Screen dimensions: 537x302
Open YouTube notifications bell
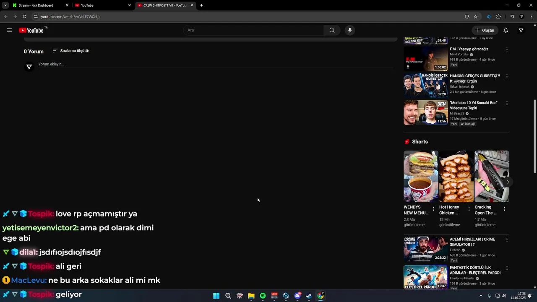coord(506,30)
